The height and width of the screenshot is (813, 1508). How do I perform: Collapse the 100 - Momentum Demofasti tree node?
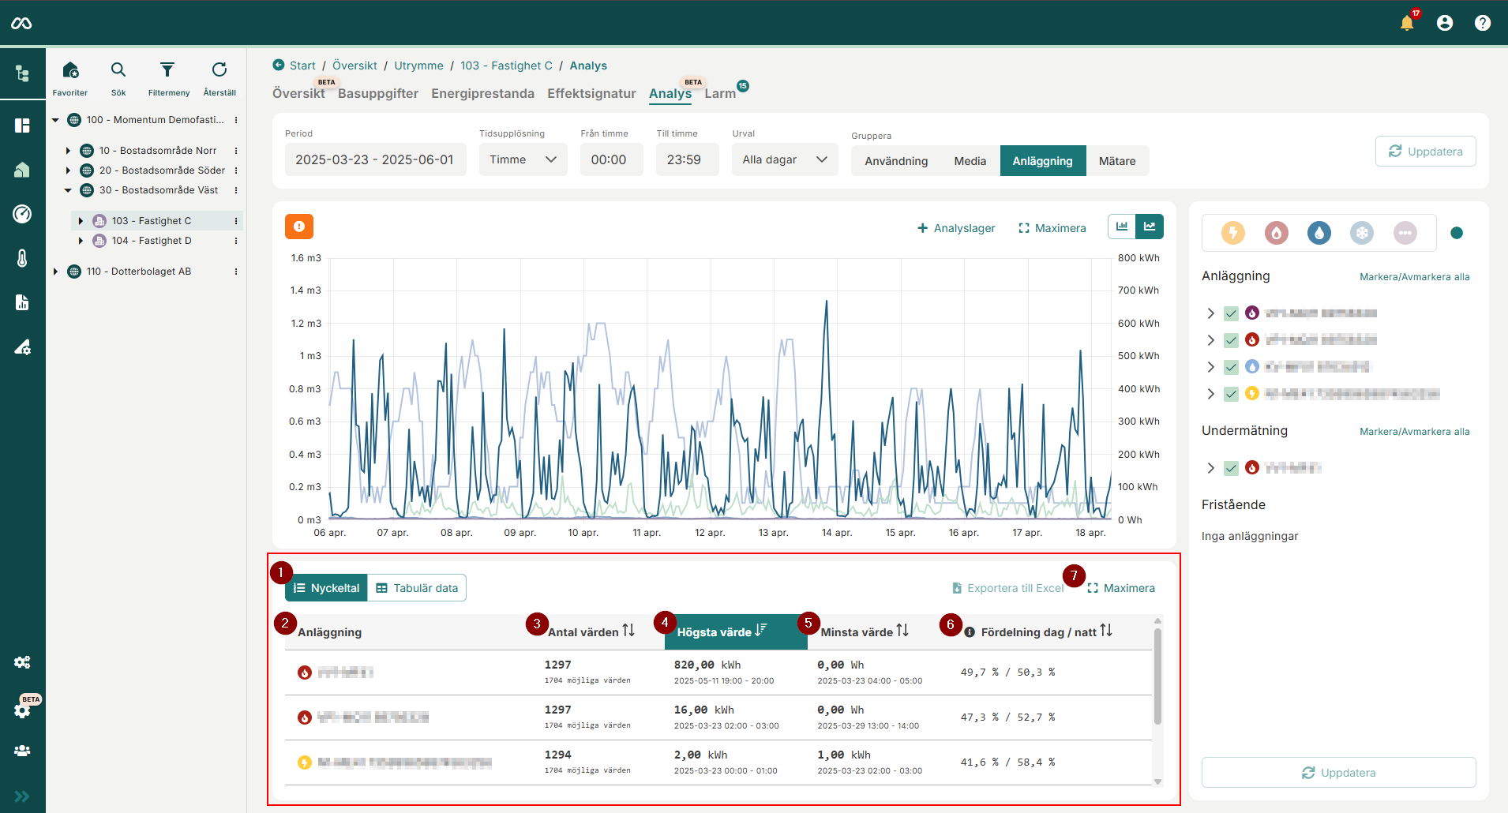pos(56,120)
